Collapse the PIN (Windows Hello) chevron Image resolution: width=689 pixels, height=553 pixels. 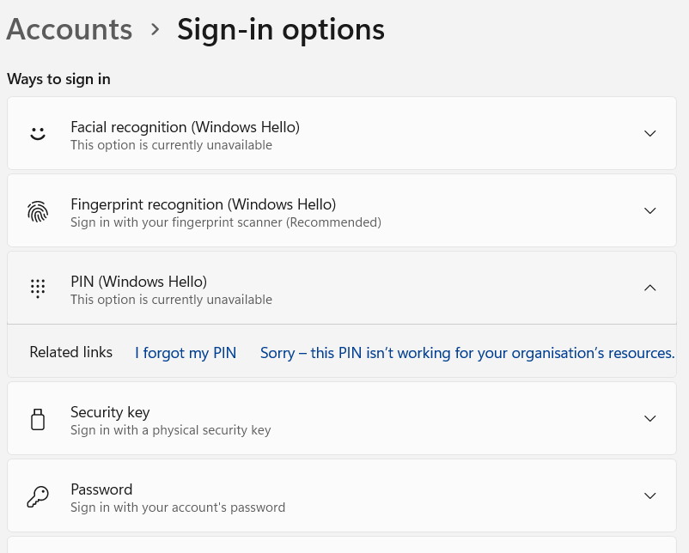[649, 289]
